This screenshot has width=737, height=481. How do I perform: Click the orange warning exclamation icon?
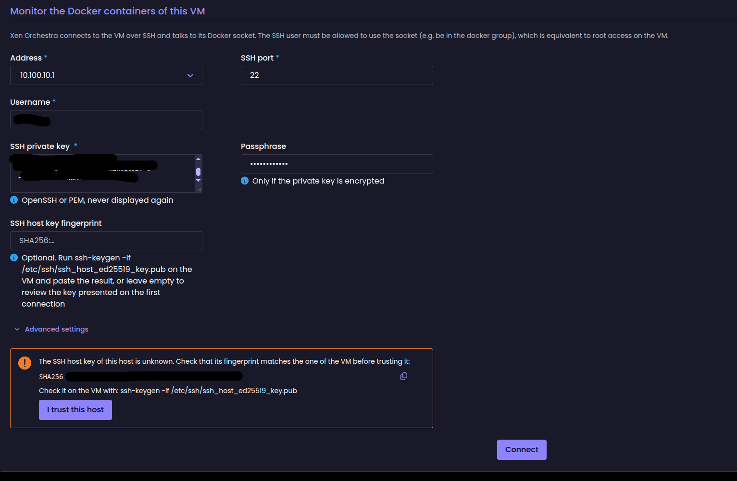(x=25, y=363)
